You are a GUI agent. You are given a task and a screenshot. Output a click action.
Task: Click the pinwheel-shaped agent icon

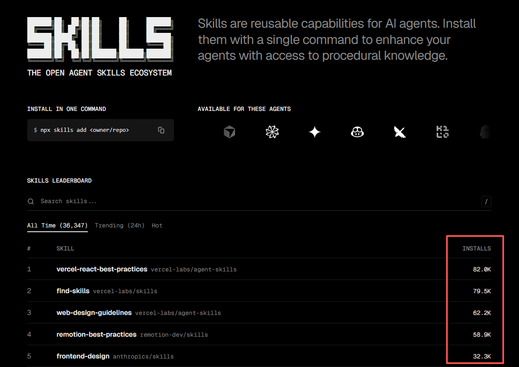(x=272, y=132)
